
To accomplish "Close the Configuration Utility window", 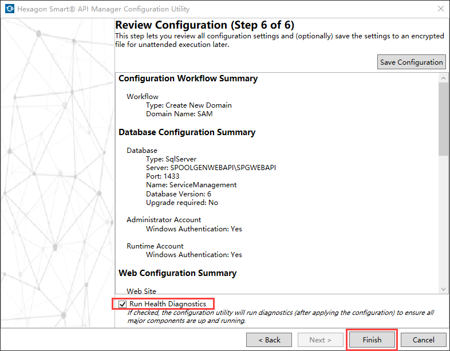I will [440, 9].
